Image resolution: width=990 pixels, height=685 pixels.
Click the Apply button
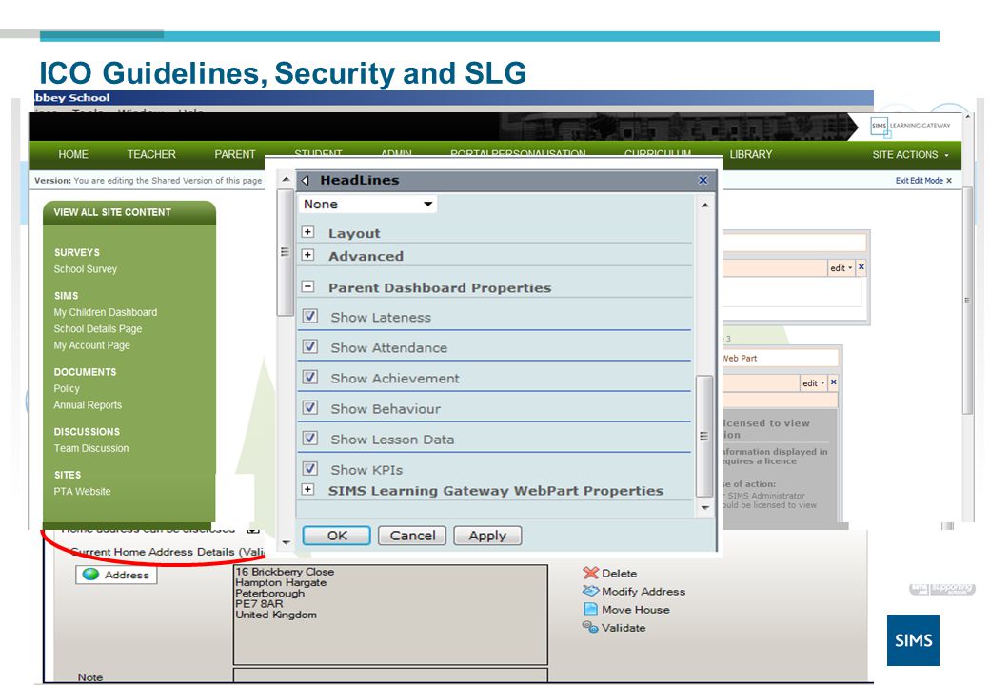[487, 536]
